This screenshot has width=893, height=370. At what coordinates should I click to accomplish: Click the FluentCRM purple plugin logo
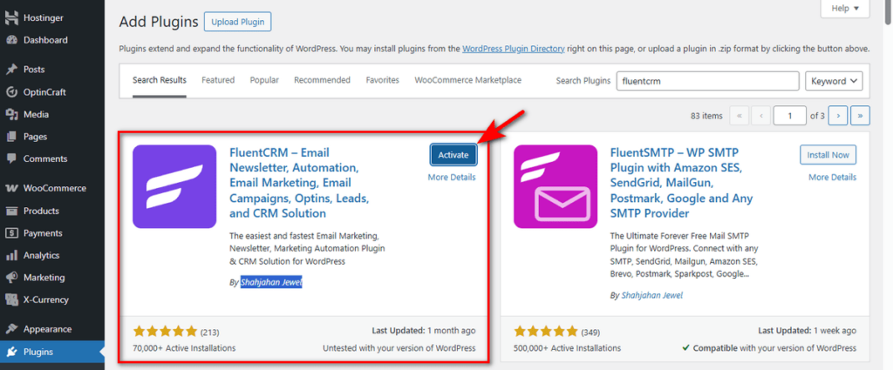174,186
